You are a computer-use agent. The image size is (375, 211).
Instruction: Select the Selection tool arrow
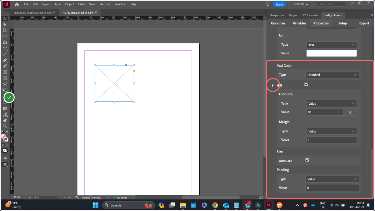click(x=5, y=18)
